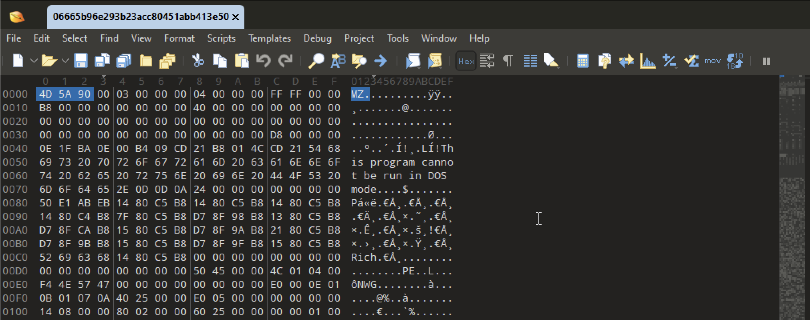
Task: Click the Copy icon in toolbar
Action: (220, 61)
